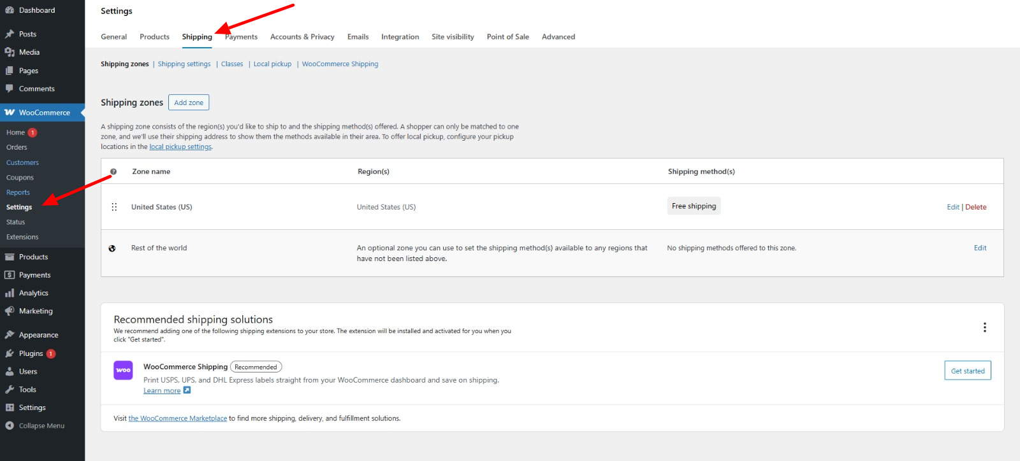
Task: Click the purple Woo logo of WooCommerce Shipping
Action: click(123, 371)
